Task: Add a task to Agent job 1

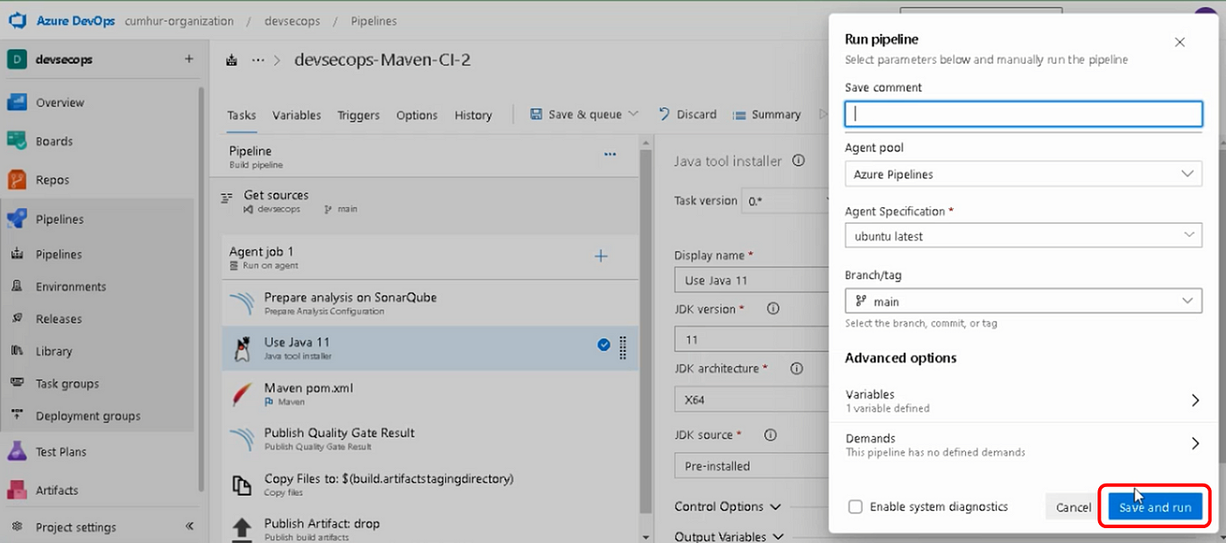Action: pyautogui.click(x=601, y=256)
